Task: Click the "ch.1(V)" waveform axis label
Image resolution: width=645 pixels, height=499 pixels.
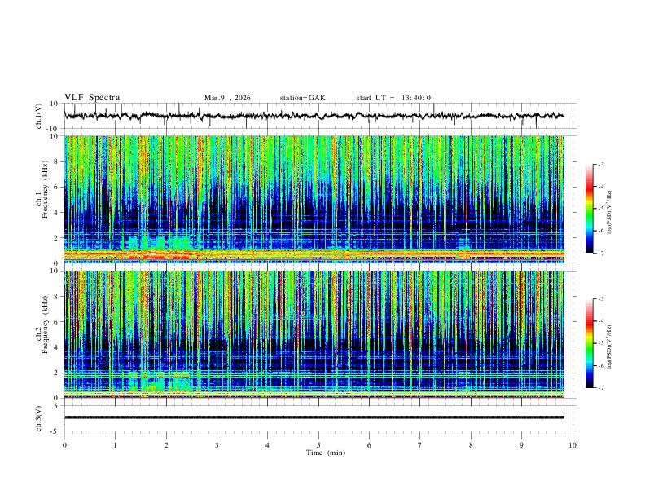Action: click(39, 116)
